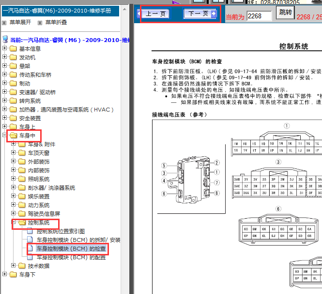Select the 驾驶员信息屏 tree label
Viewport: 322px width, 294px height.
tap(44, 214)
